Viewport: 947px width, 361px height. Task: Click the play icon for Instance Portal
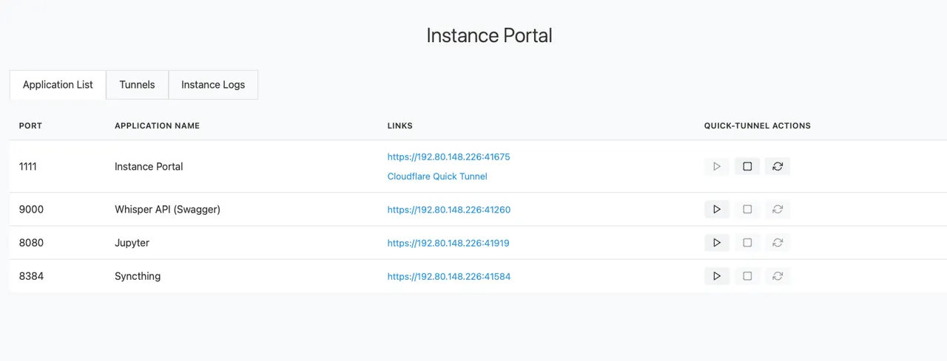[717, 167]
